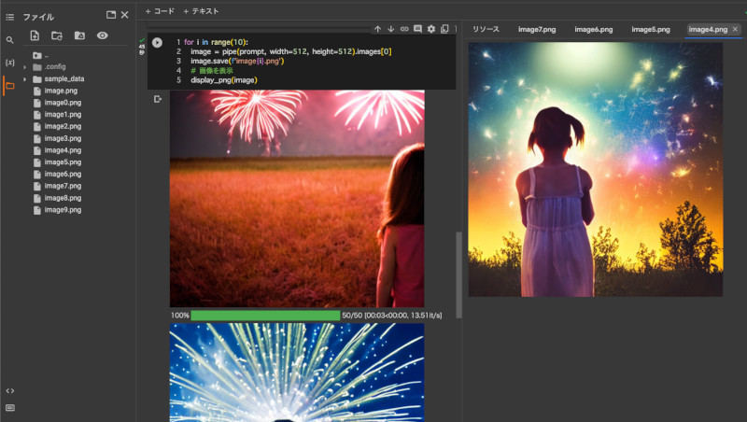Click the mount Google Drive icon
747x422 pixels.
(x=79, y=35)
